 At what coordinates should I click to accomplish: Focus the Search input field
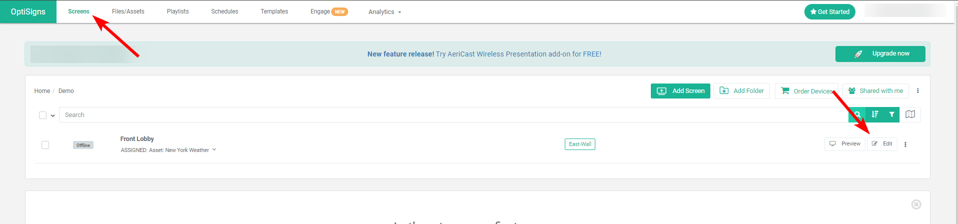450,115
